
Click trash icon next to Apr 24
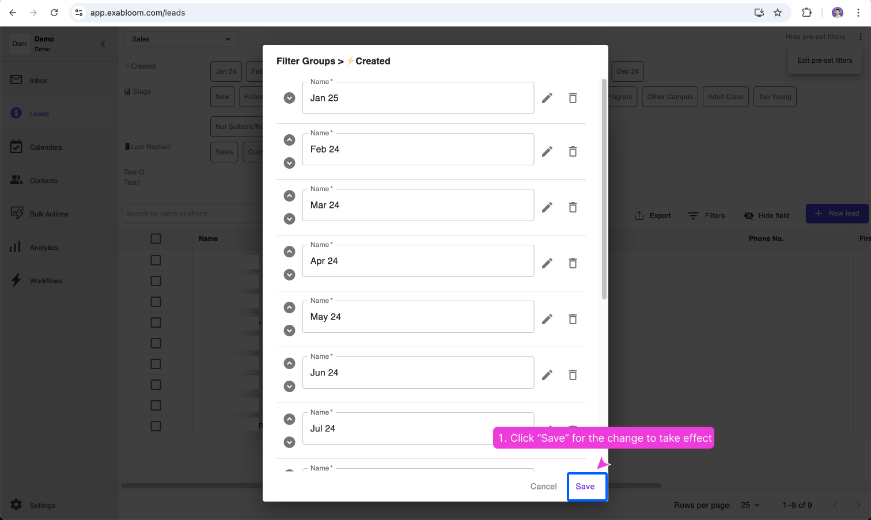click(x=573, y=263)
